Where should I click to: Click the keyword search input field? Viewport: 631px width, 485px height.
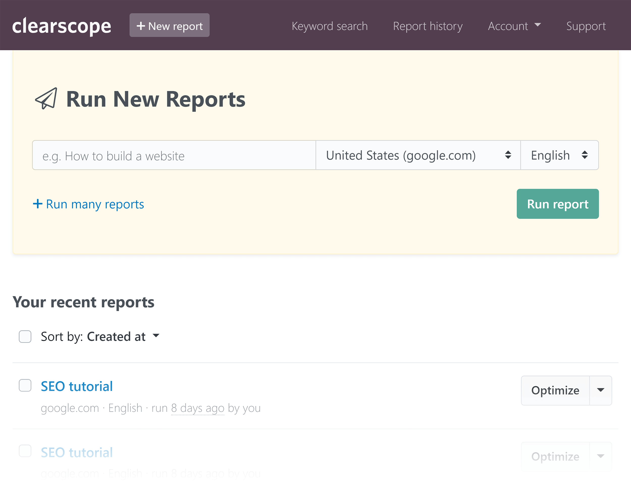tap(174, 155)
